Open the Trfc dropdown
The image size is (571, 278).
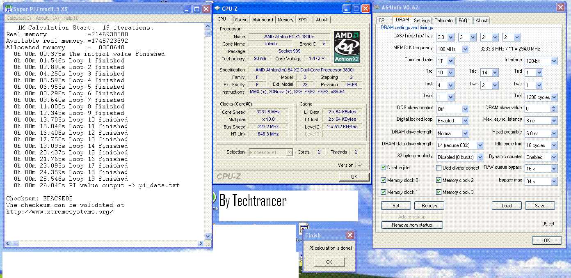tap(495, 73)
